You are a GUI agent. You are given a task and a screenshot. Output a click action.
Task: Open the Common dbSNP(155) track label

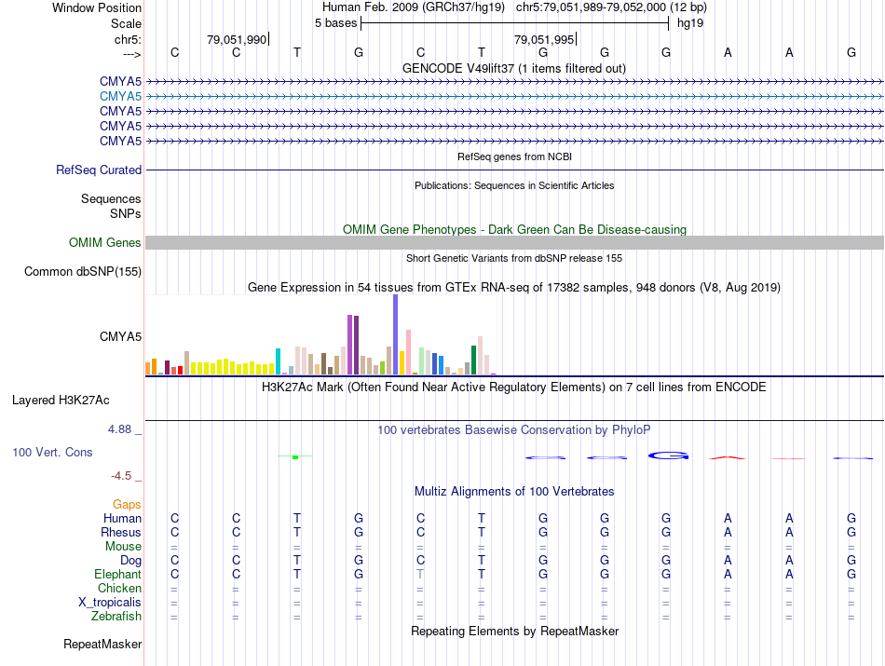pos(83,271)
